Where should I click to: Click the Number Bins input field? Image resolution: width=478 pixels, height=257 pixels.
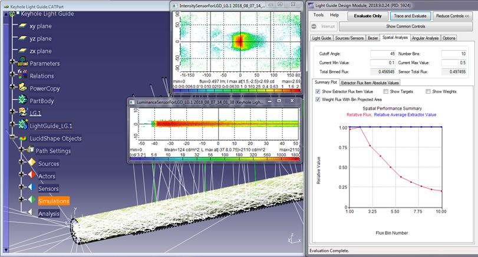tap(454, 54)
